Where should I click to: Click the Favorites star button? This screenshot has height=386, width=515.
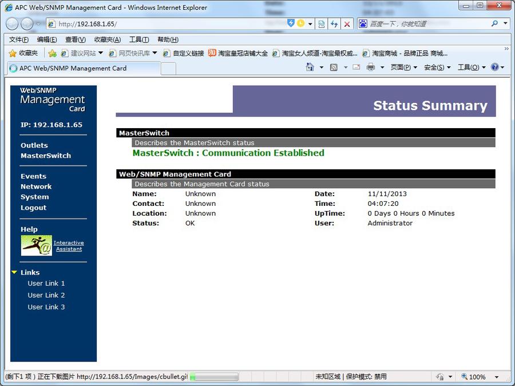[23, 53]
